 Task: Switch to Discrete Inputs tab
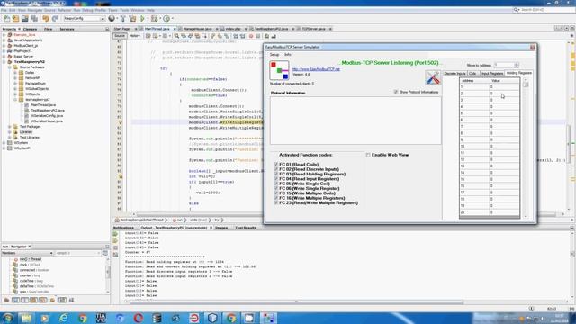coord(454,74)
